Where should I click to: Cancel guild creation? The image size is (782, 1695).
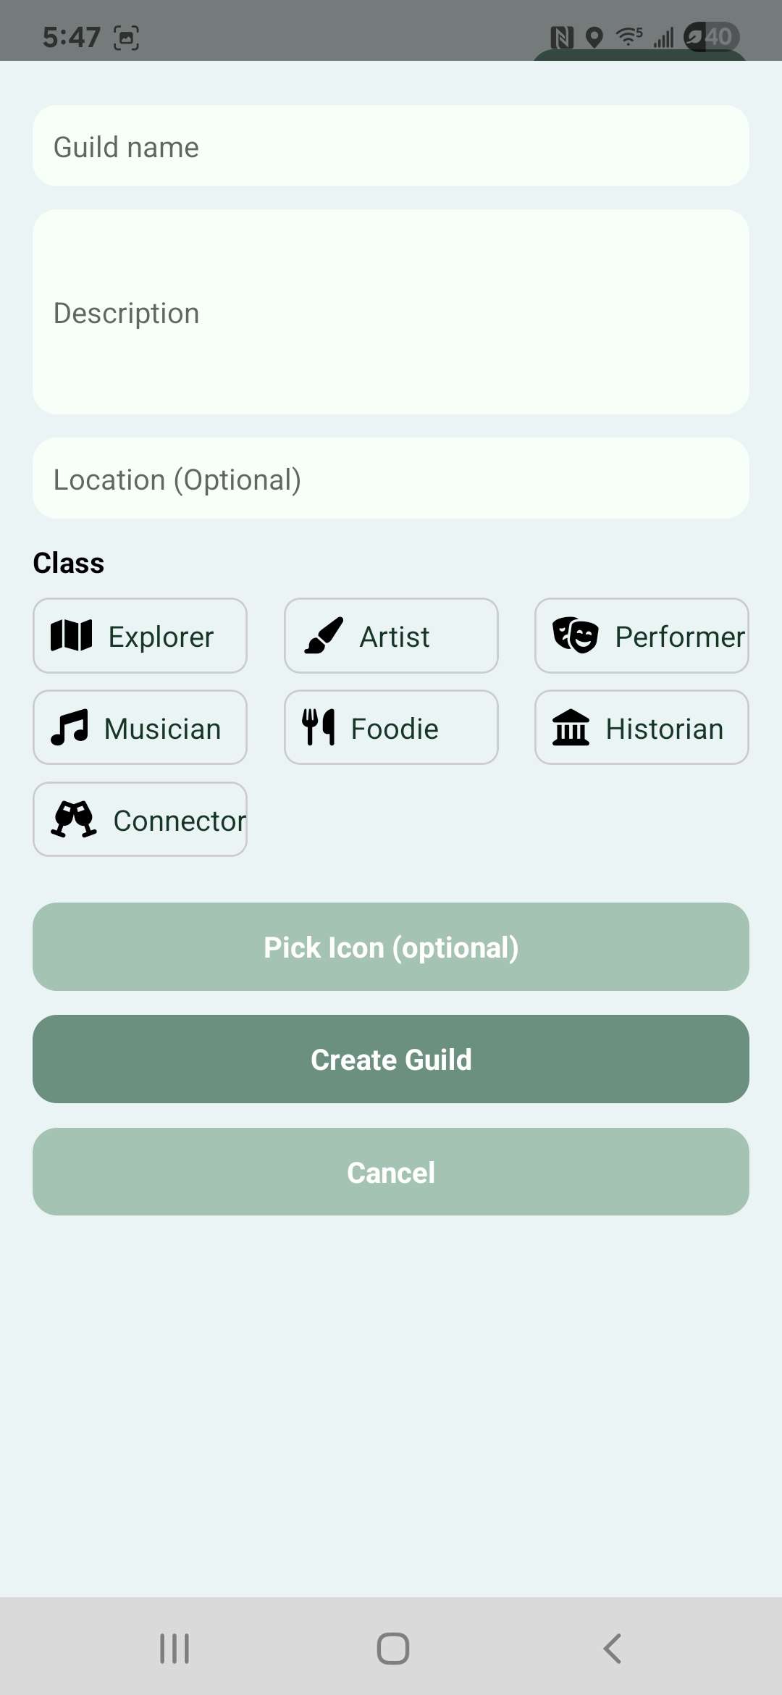pos(391,1172)
